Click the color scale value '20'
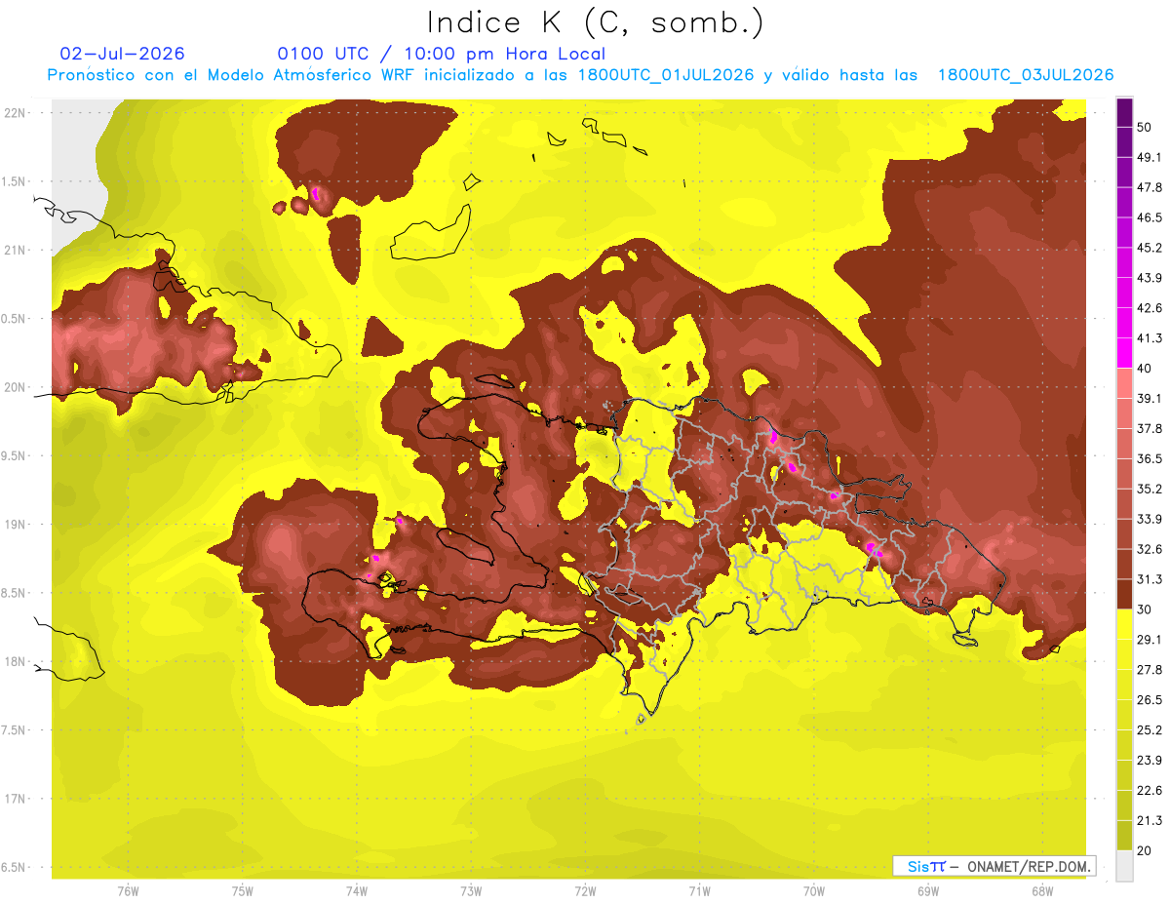The height and width of the screenshot is (904, 1170). [x=1145, y=850]
